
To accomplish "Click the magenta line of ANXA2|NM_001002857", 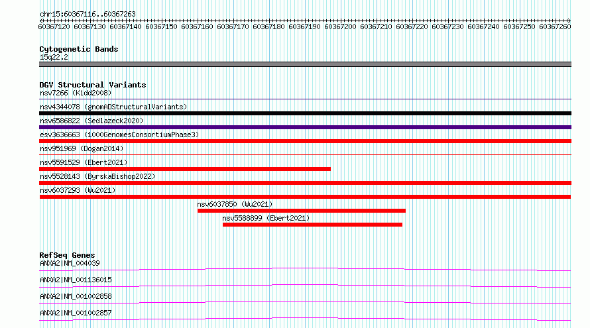I will 305,319.
